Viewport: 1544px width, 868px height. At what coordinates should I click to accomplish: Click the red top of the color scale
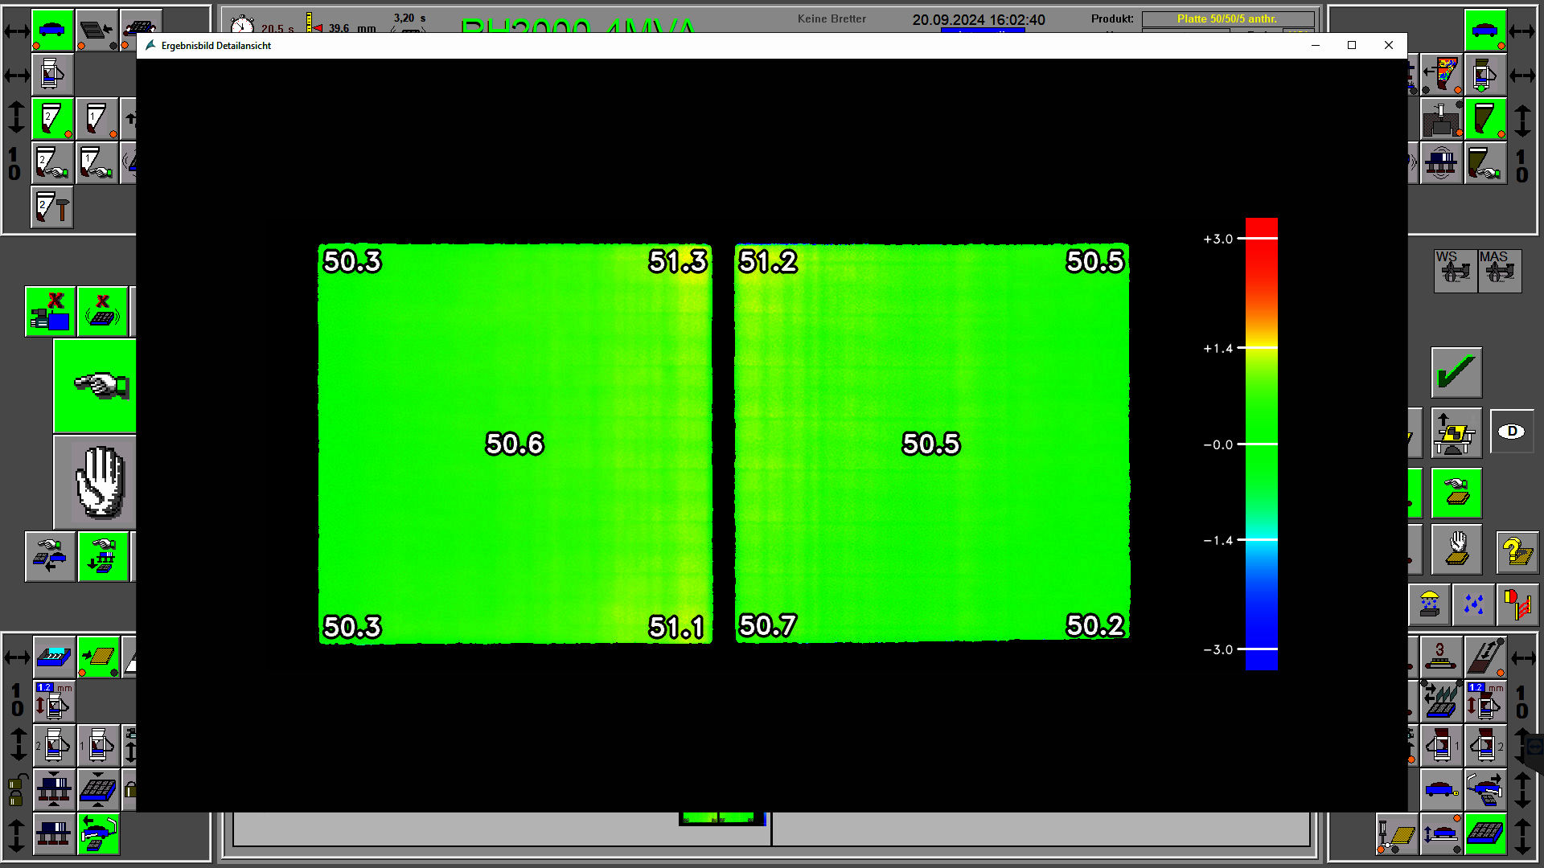point(1261,227)
